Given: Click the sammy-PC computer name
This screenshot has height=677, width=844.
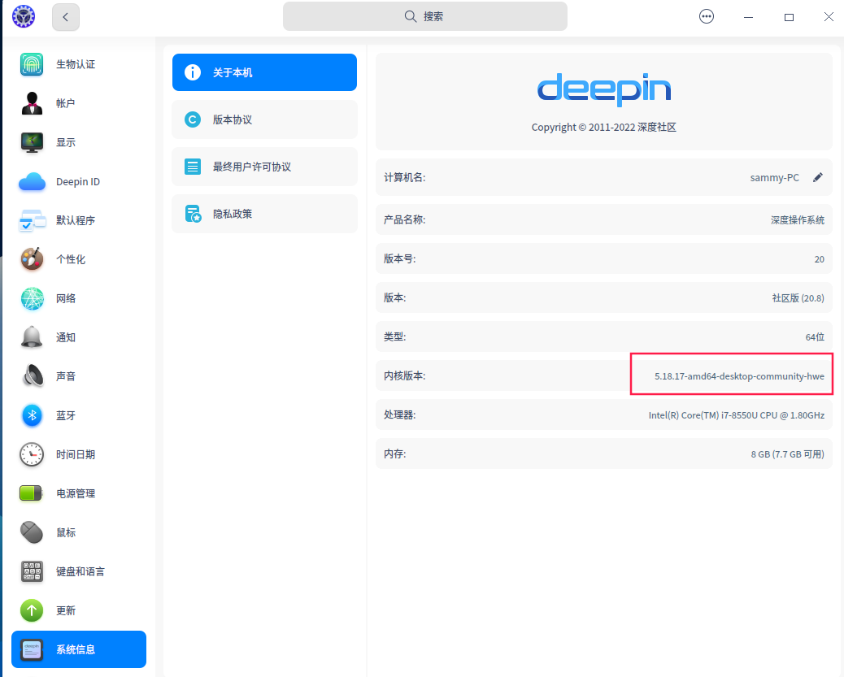Looking at the screenshot, I should tap(775, 178).
